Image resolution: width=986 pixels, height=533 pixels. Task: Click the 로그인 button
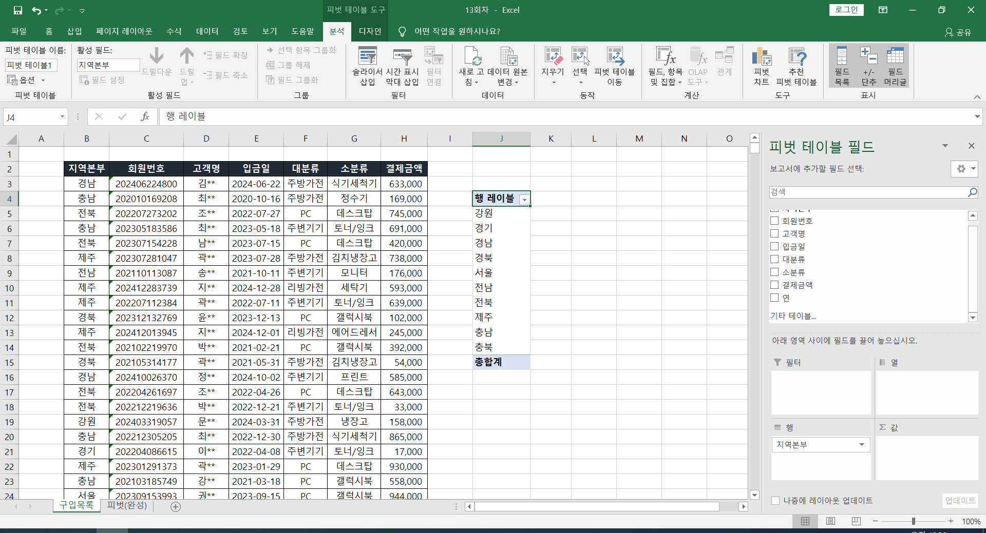(x=846, y=10)
